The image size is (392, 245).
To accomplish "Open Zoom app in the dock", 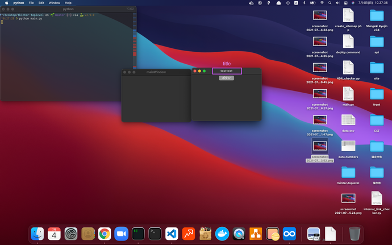I will 120,233.
